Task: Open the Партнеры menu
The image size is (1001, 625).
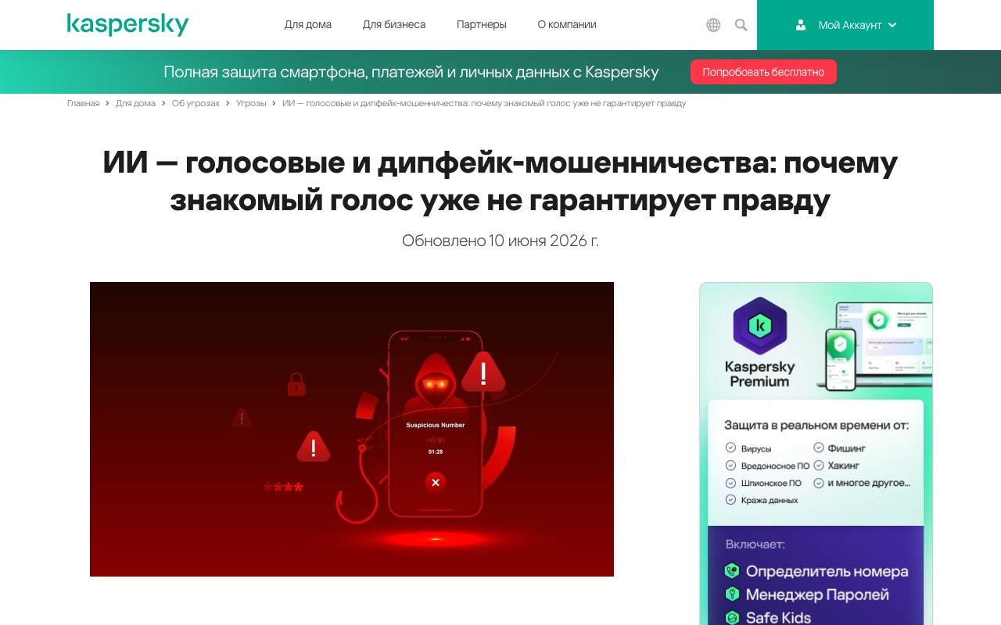Action: coord(482,24)
